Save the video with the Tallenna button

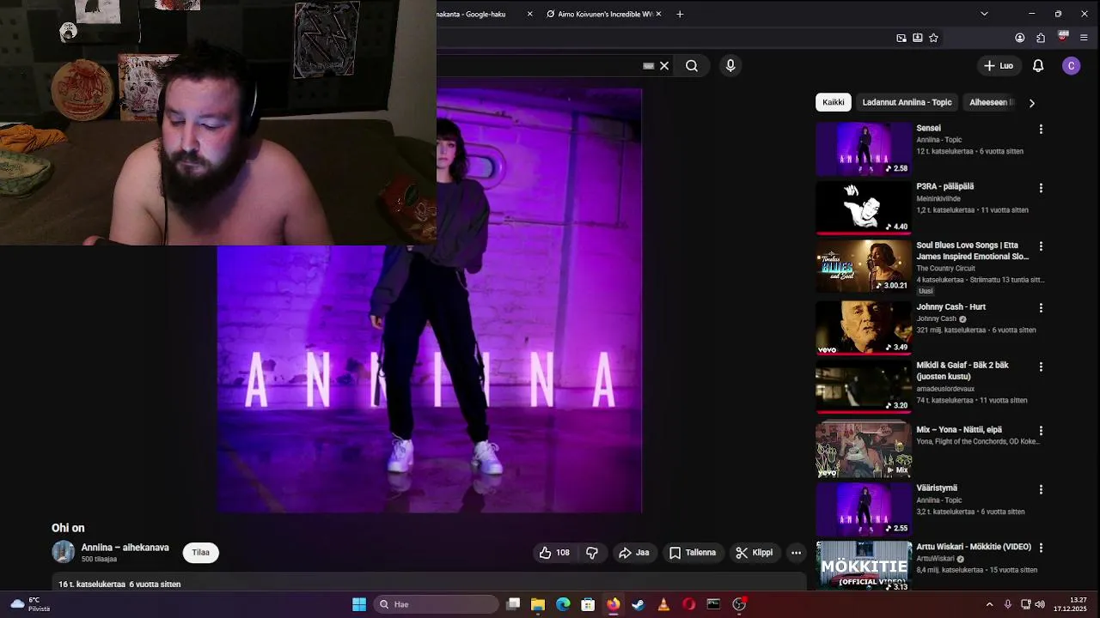coord(693,553)
